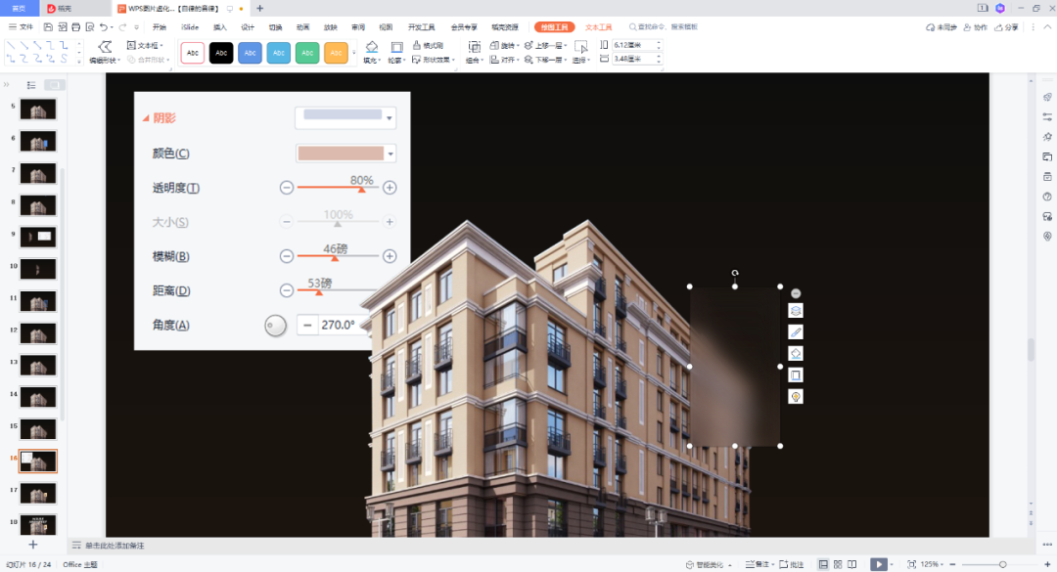Image resolution: width=1057 pixels, height=572 pixels.
Task: Click the save document icon
Action: click(48, 27)
